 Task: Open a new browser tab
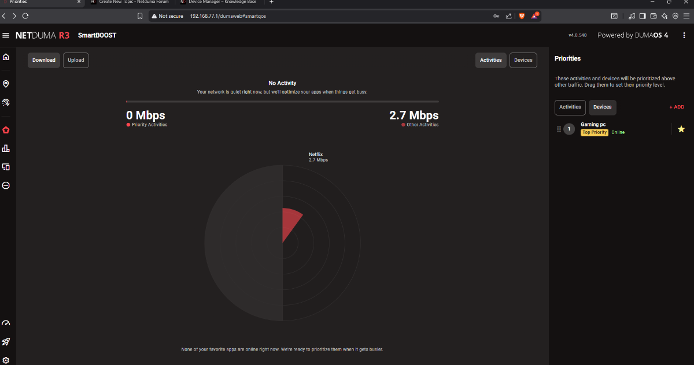[271, 2]
